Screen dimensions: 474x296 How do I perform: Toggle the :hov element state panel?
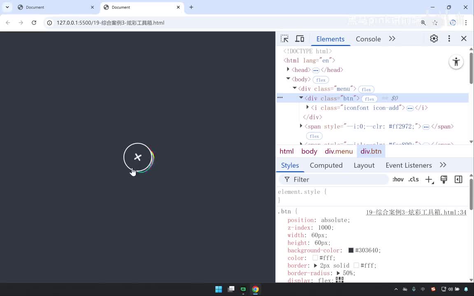[x=398, y=179]
